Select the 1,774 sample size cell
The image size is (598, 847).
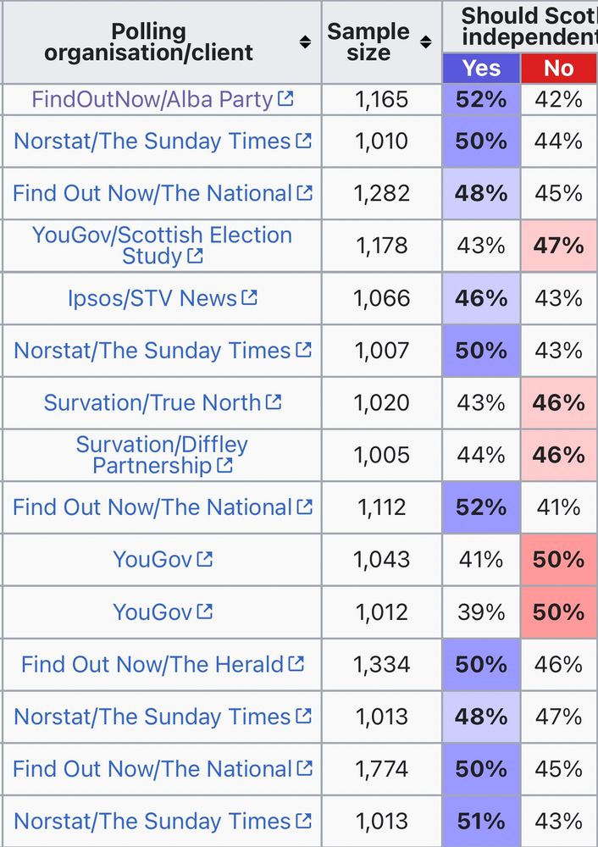381,769
